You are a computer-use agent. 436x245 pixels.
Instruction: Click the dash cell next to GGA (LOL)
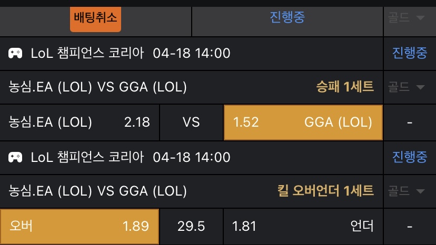click(409, 122)
